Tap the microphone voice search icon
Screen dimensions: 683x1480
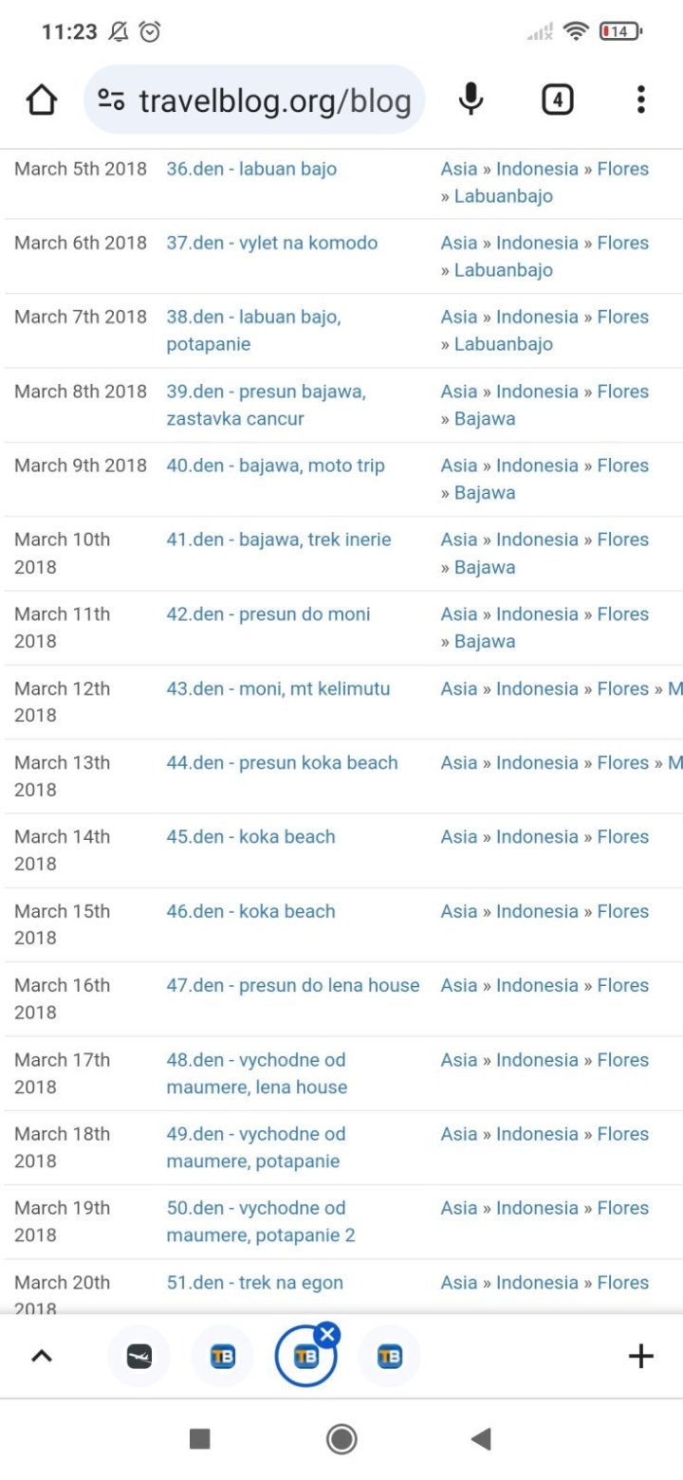[471, 100]
